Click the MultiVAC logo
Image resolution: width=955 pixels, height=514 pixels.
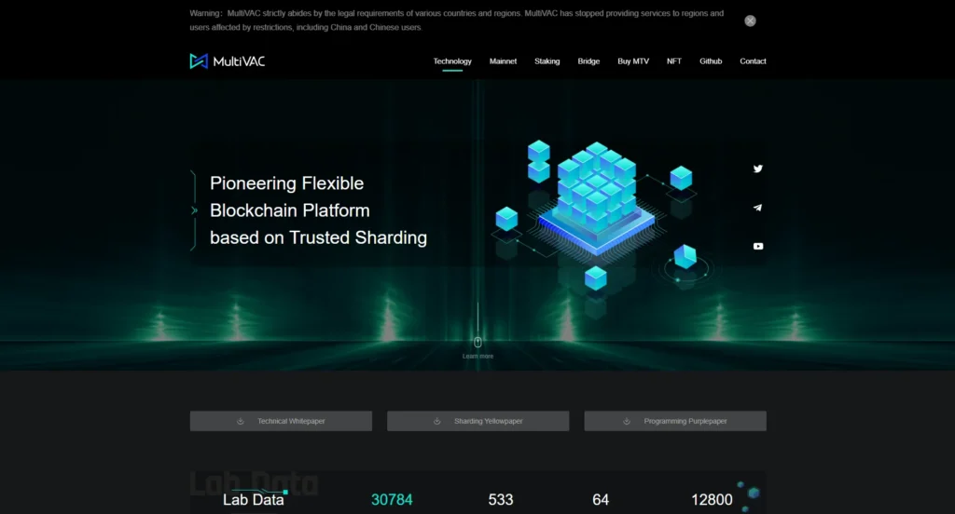tap(228, 61)
